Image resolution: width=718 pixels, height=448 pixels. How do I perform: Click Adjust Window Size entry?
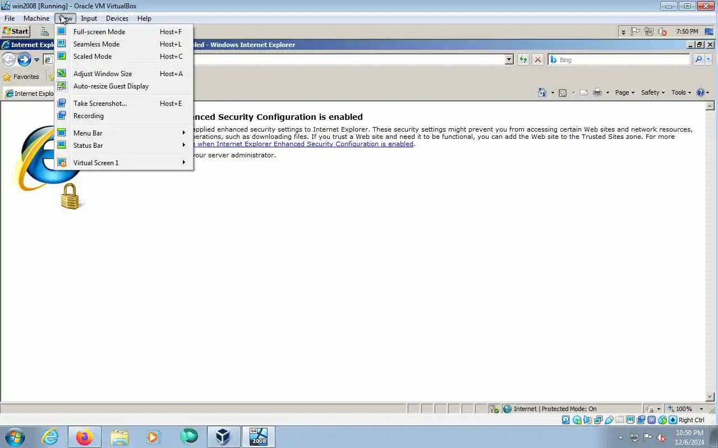coord(124,74)
